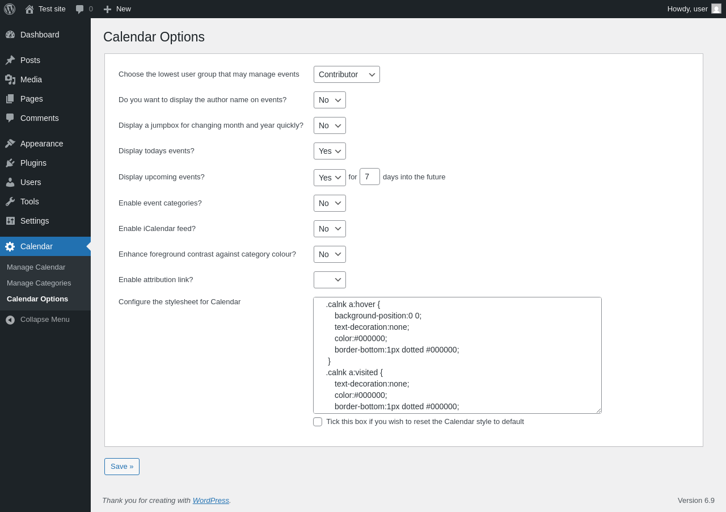The width and height of the screenshot is (726, 512).
Task: Follow the WordPress footer link
Action: [x=211, y=501]
